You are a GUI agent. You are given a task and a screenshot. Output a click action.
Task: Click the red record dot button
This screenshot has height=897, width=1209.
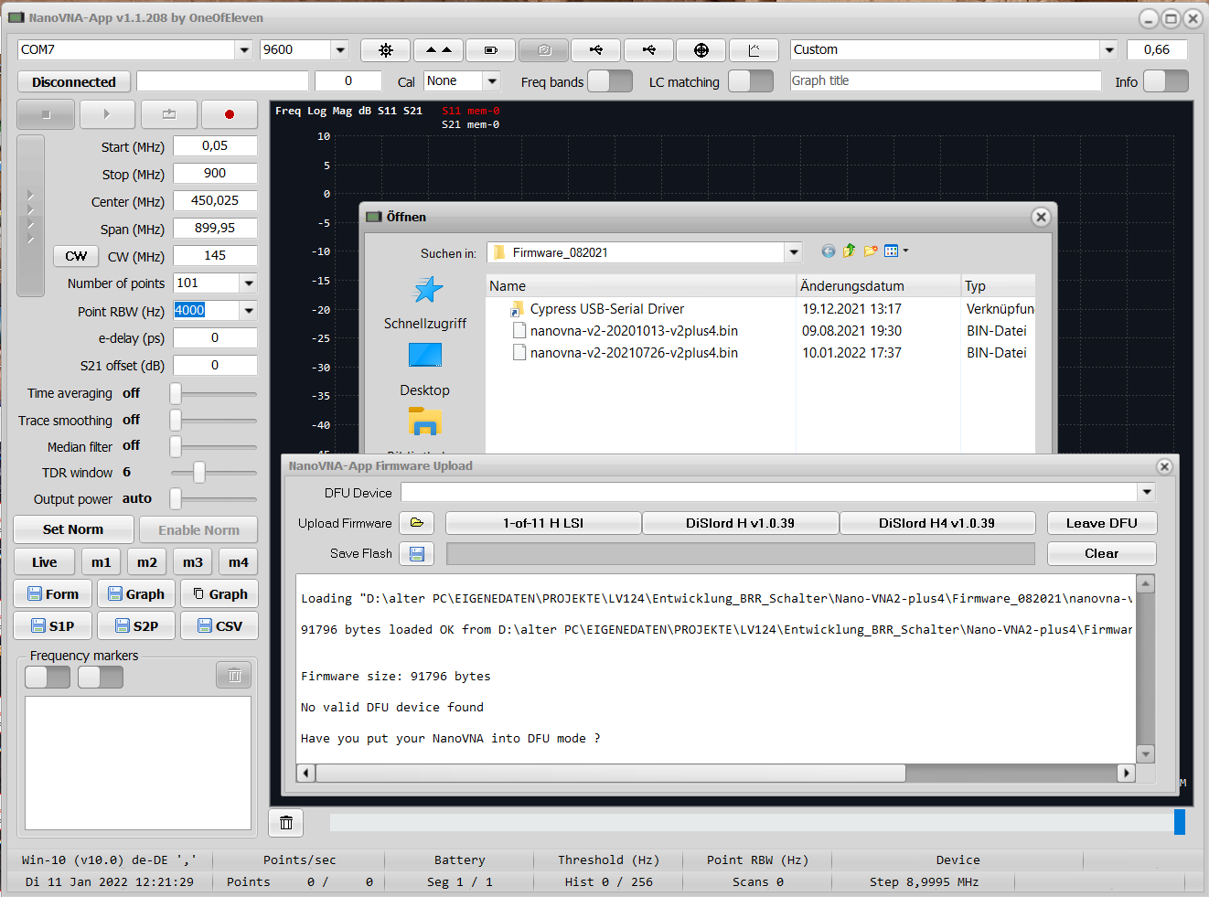click(x=230, y=114)
